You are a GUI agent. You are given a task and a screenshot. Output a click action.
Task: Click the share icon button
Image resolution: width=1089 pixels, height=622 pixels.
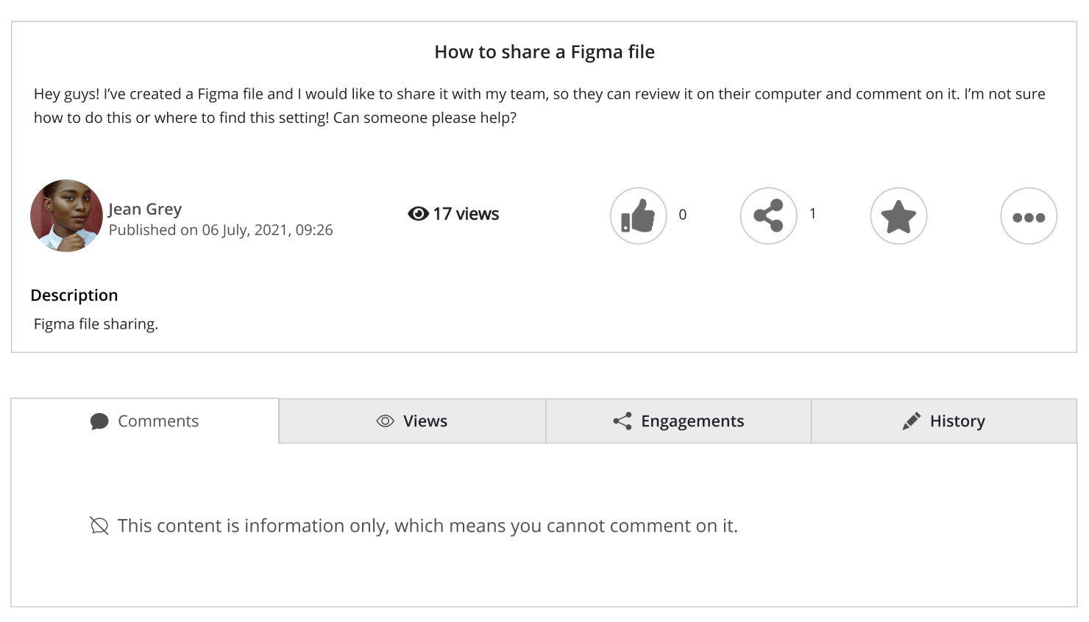[768, 216]
